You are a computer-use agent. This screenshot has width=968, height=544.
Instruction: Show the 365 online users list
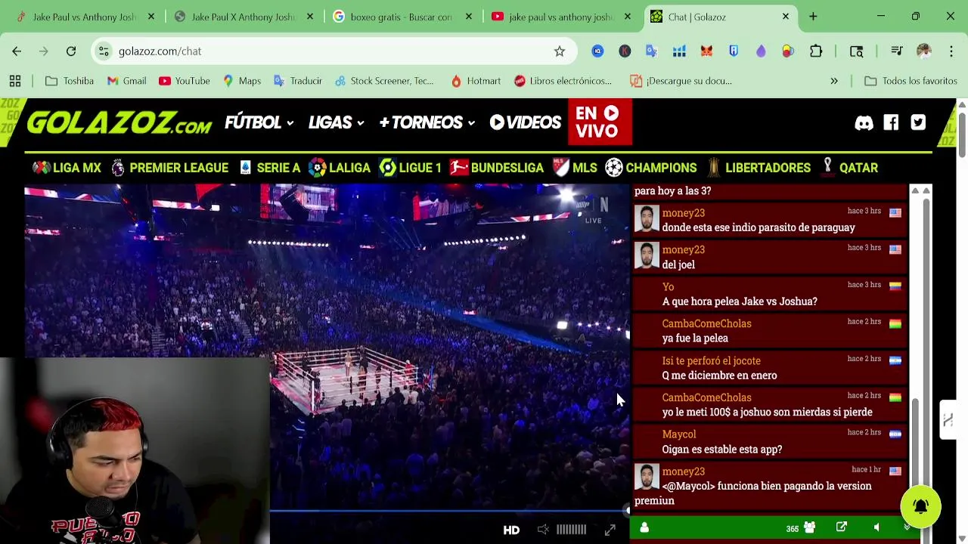pyautogui.click(x=801, y=528)
